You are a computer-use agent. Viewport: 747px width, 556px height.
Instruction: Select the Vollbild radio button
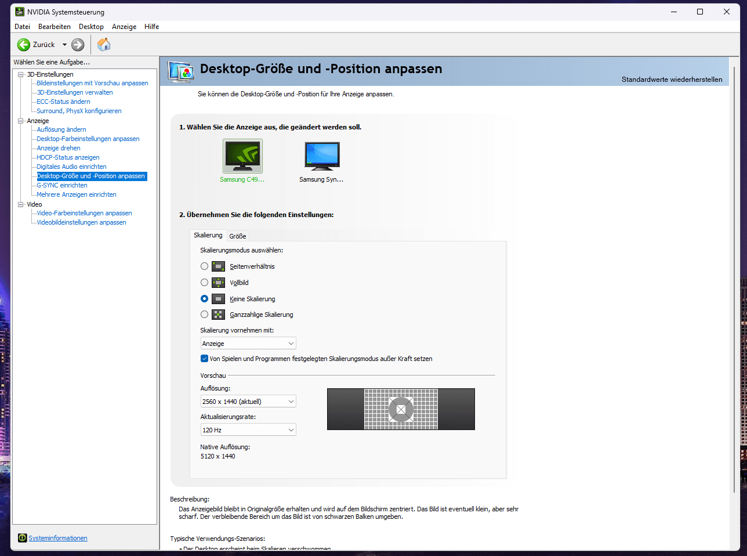(x=204, y=283)
